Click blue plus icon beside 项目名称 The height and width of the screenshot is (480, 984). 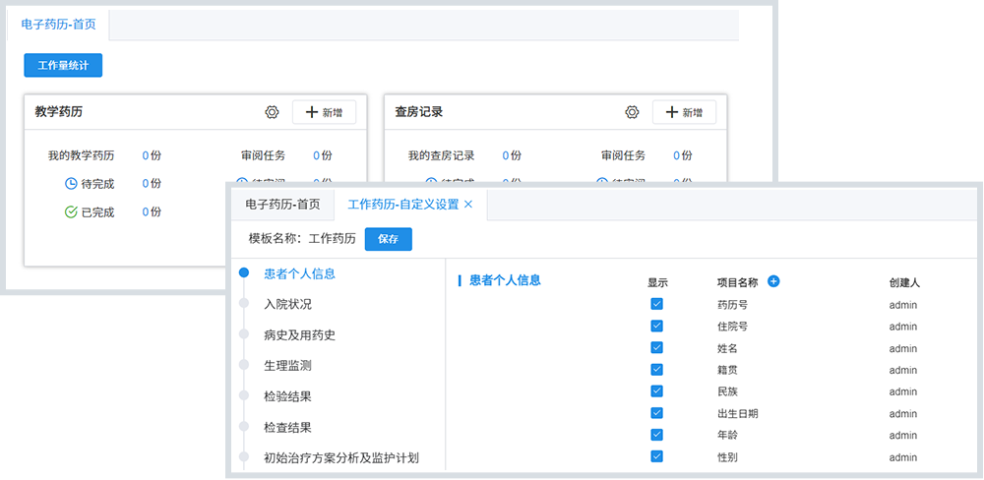773,281
